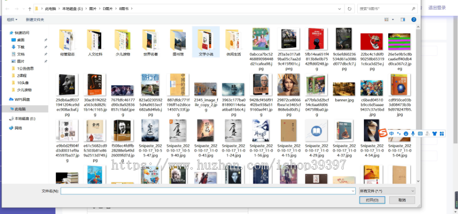458x214 pixels.
Task: Open Sogou skin shirt icon
Action: (x=435, y=133)
